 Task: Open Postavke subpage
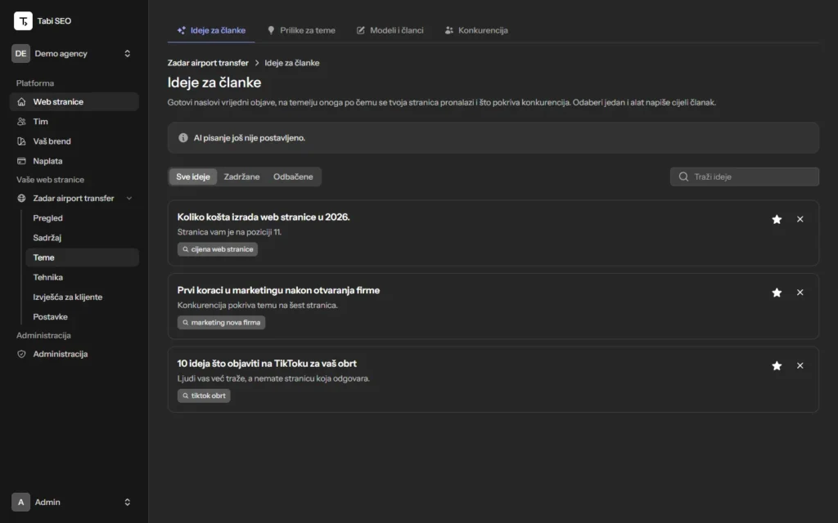click(x=82, y=316)
